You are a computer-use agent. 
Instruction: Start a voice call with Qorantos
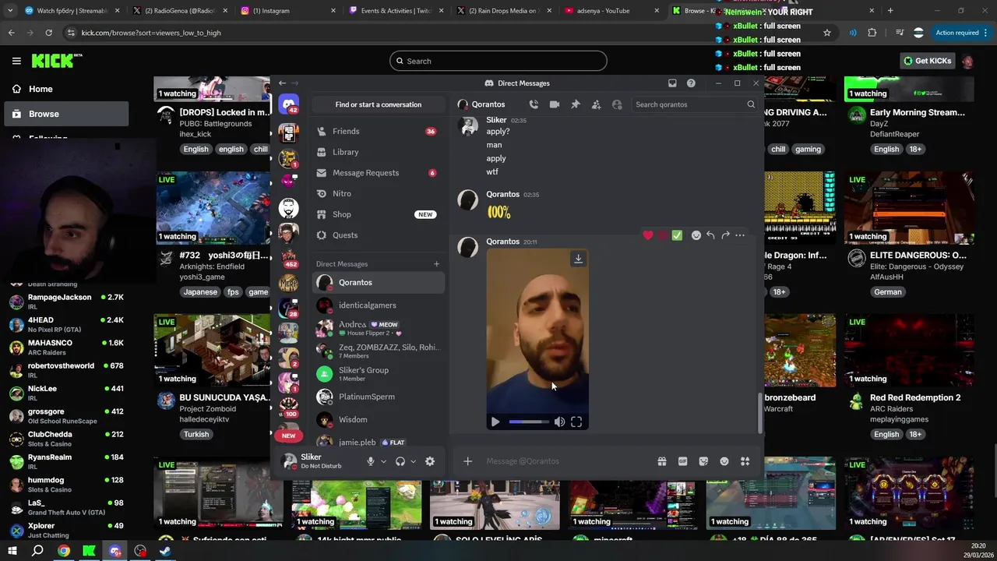534,104
